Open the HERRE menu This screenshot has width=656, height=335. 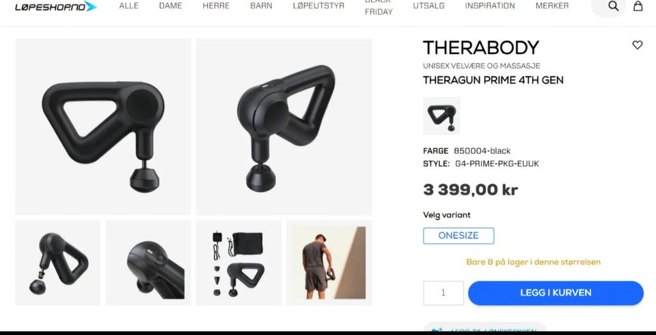(x=217, y=6)
